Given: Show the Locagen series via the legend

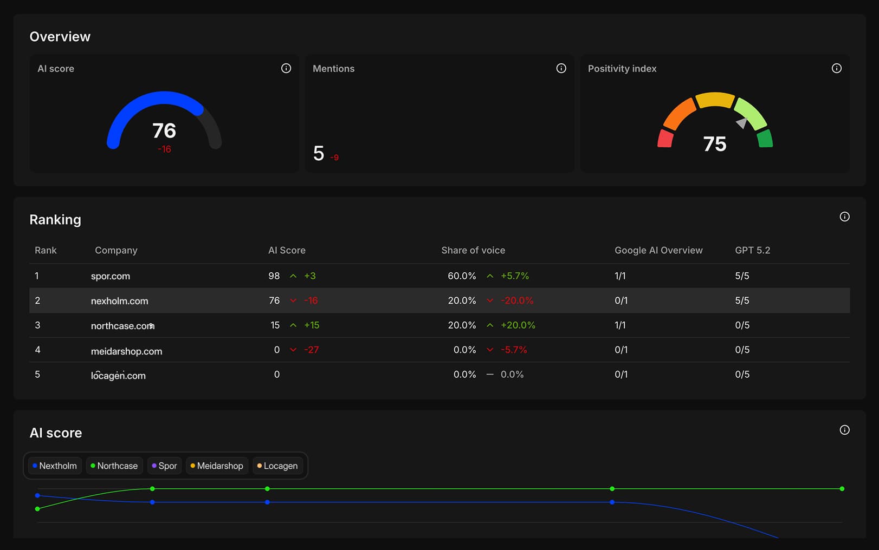Looking at the screenshot, I should pyautogui.click(x=277, y=466).
